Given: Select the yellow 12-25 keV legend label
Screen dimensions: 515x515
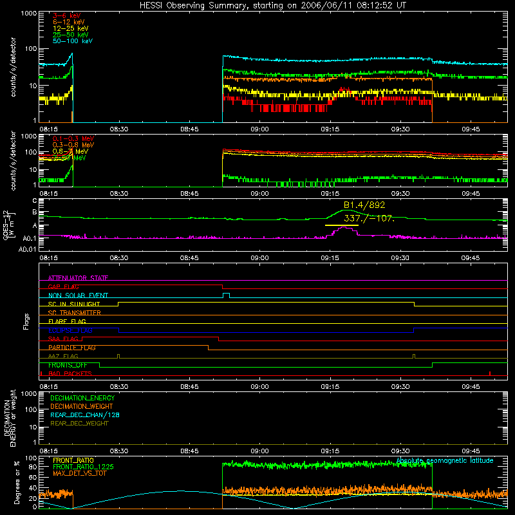Looking at the screenshot, I should pyautogui.click(x=71, y=28).
